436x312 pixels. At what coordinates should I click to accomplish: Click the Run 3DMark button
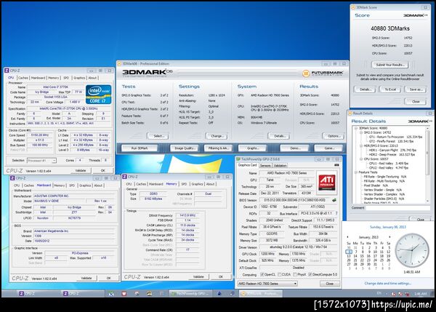click(140, 148)
